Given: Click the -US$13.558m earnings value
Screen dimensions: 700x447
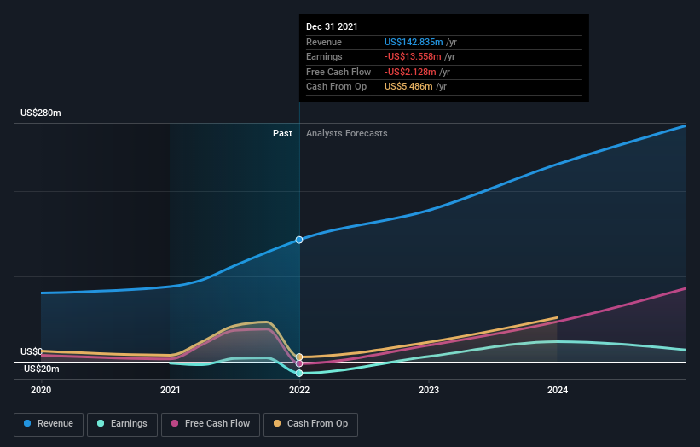Looking at the screenshot, I should [413, 56].
